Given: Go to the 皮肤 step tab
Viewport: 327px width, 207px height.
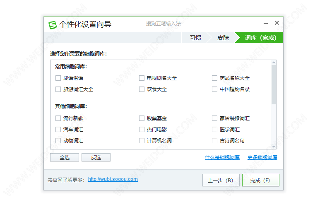Looking at the screenshot, I should [223, 38].
